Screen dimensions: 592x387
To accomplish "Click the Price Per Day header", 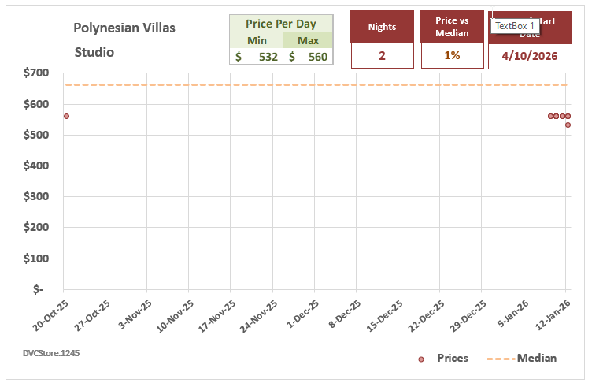I will click(280, 24).
